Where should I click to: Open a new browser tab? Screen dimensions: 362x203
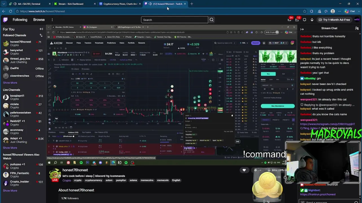192,4
